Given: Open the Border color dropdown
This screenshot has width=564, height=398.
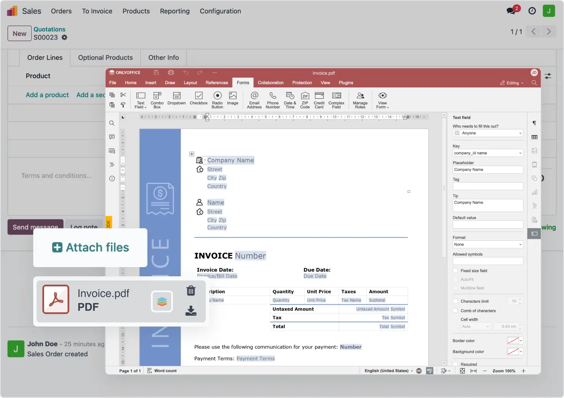Looking at the screenshot, I should point(515,341).
